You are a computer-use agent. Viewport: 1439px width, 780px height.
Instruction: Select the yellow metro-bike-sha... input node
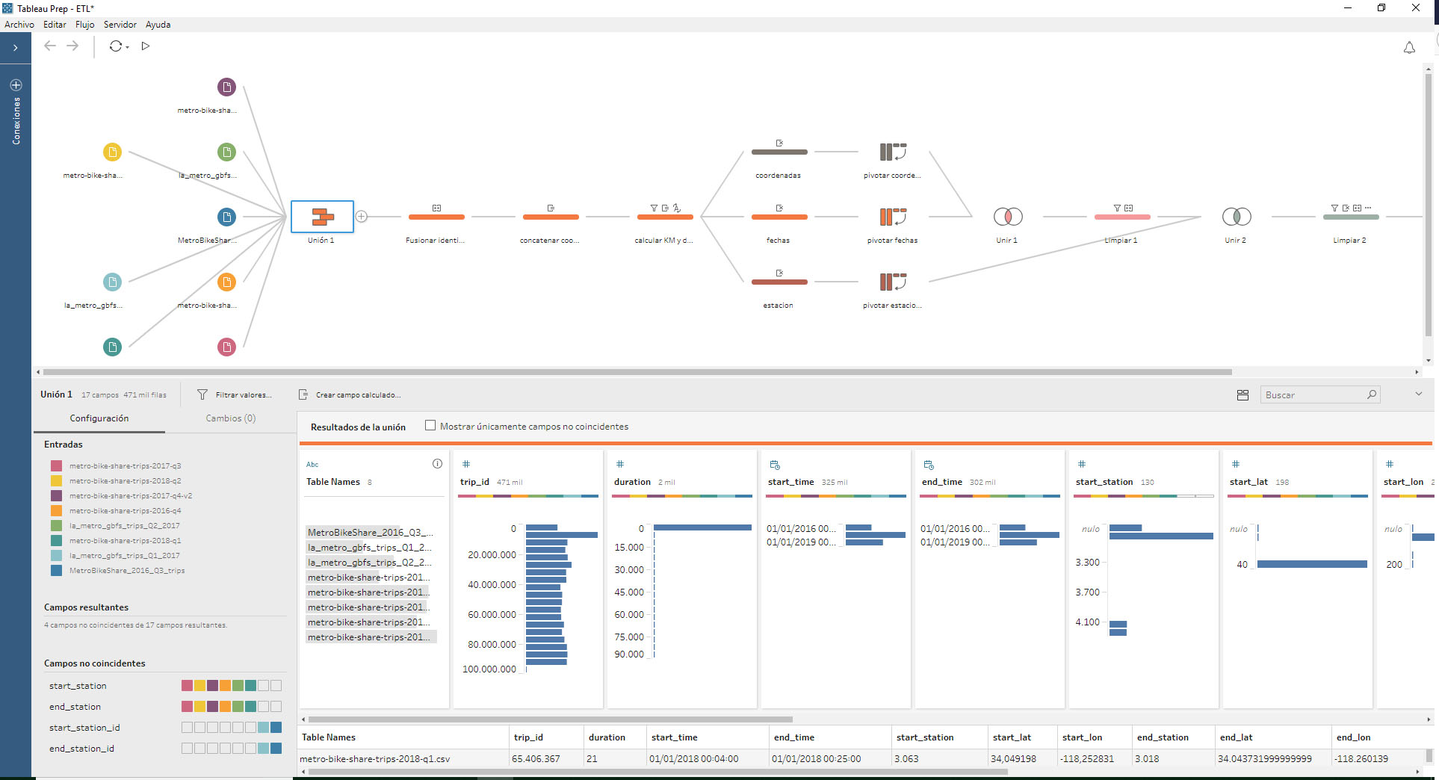pyautogui.click(x=112, y=152)
